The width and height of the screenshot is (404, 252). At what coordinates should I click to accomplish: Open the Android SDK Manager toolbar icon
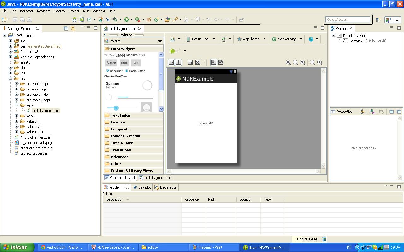coord(74,20)
